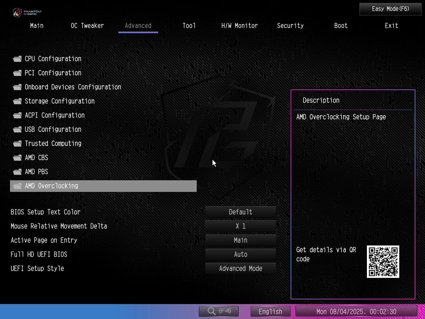Switch to the Boot tab
Viewport: 425px width, 319px height.
(x=341, y=26)
